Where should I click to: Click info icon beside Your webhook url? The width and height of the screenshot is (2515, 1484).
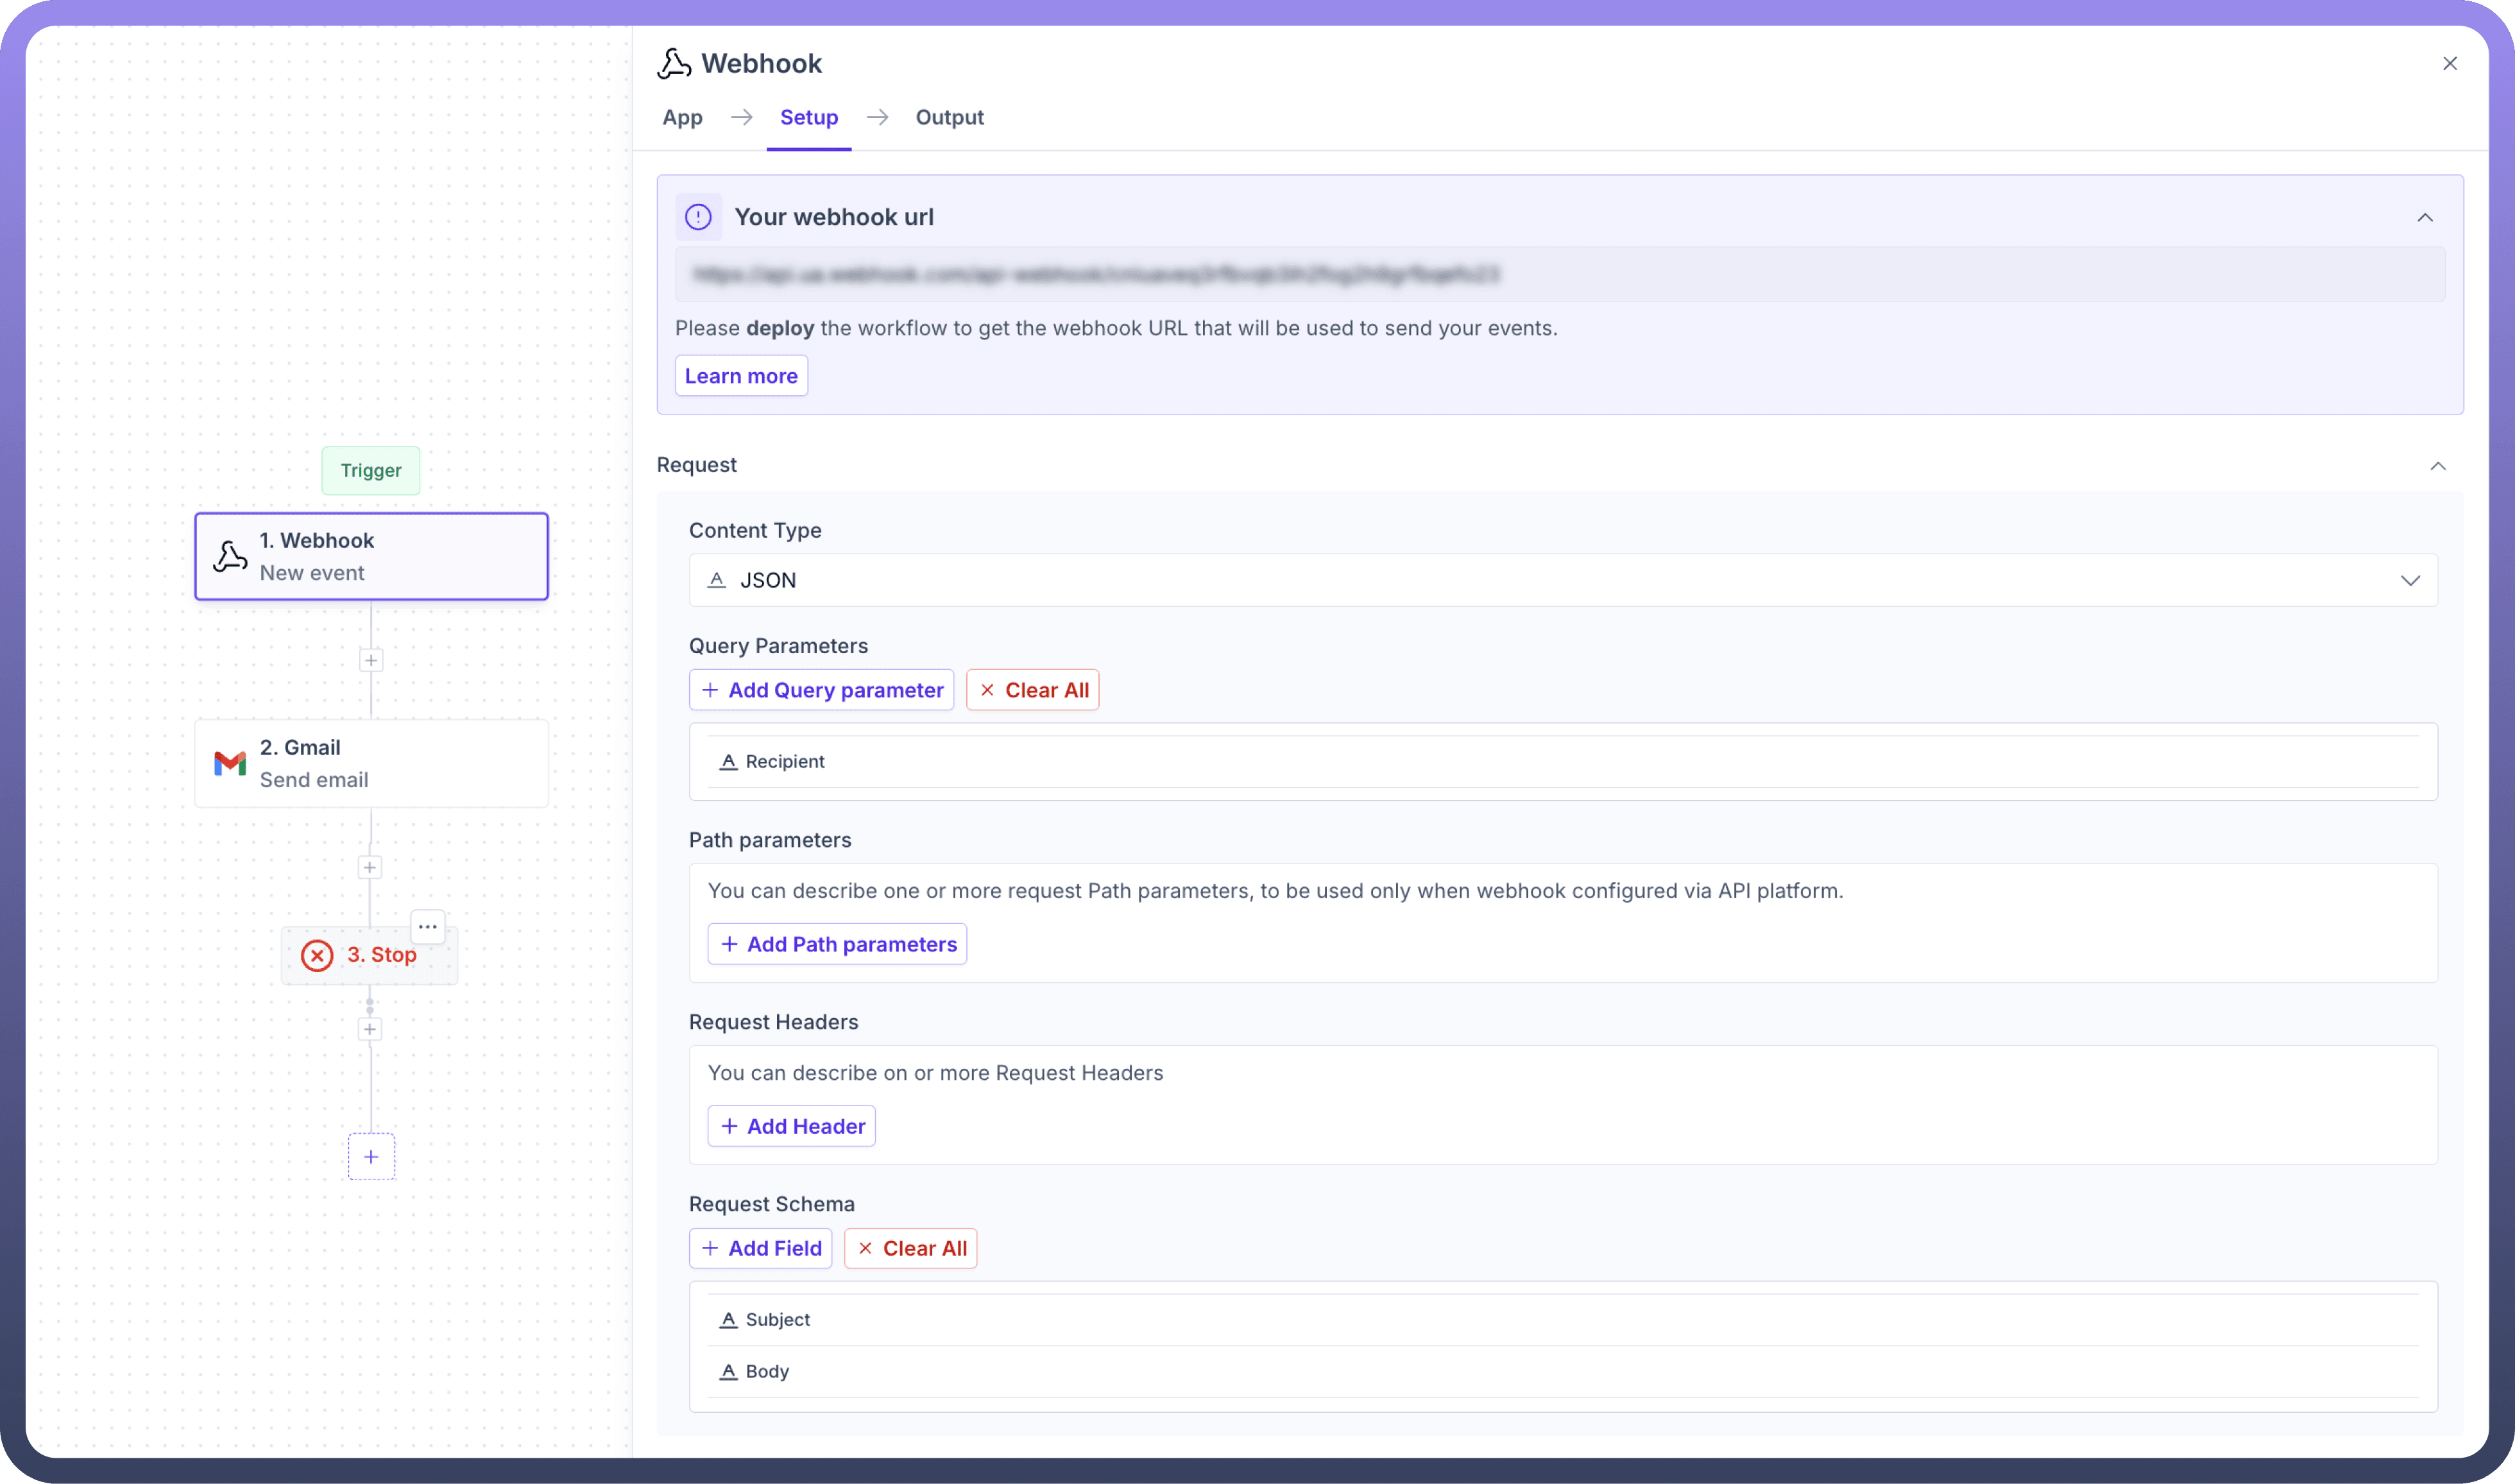[698, 217]
